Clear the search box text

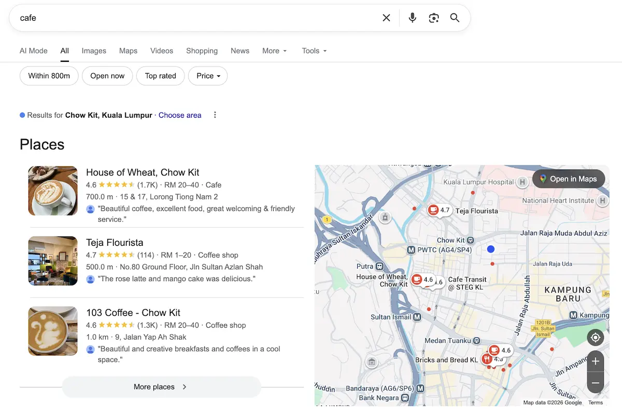coord(386,18)
